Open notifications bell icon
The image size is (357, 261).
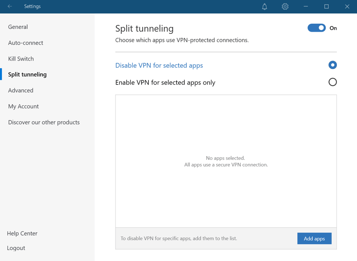264,7
